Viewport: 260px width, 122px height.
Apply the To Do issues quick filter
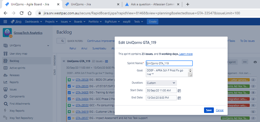coord(248,41)
